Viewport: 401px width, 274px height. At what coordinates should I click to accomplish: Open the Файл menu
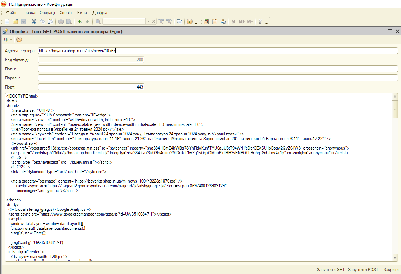[11, 13]
